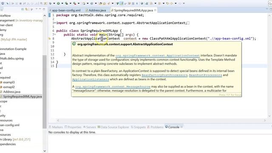Open the Run launch dropdown arrow
The image size is (272, 153).
click(62, 3)
